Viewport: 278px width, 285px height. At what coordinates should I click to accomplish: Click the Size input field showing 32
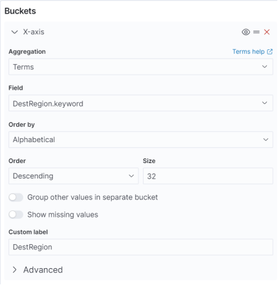[x=208, y=176]
